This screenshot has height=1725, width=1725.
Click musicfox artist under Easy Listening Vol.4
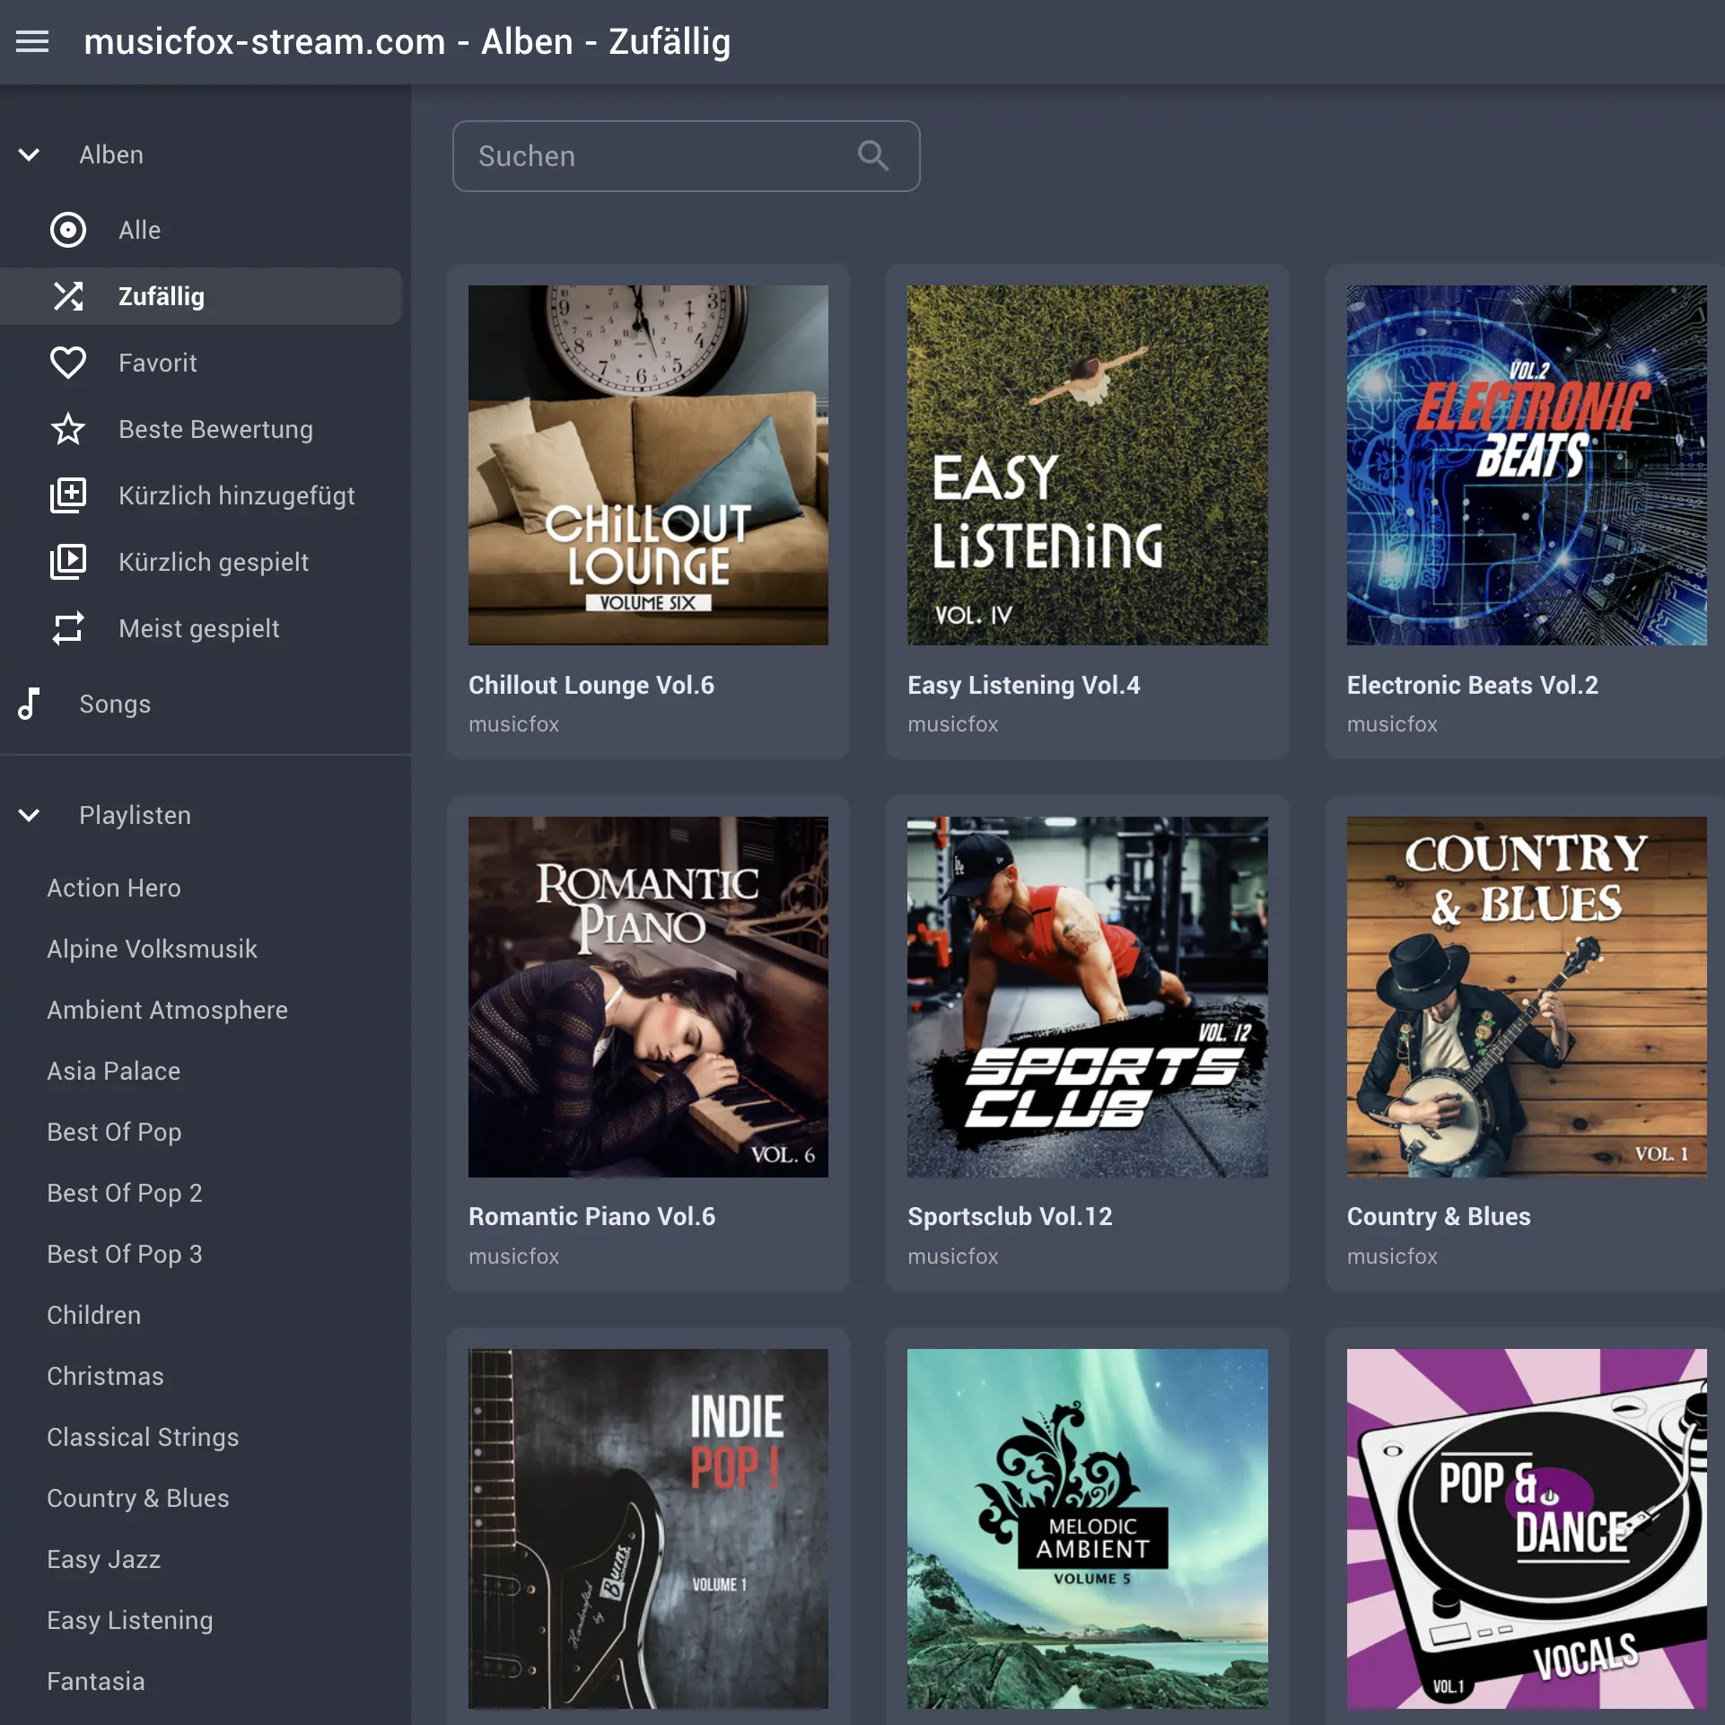coord(952,724)
